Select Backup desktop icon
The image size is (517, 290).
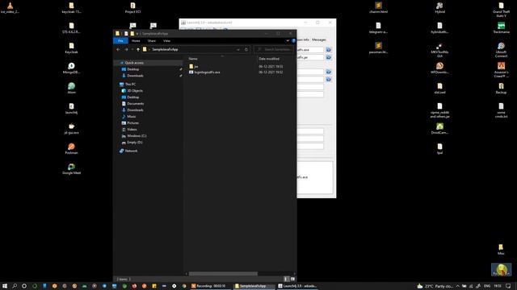coord(501,88)
